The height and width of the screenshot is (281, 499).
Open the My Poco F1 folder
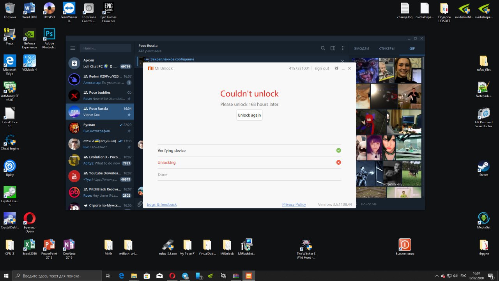pos(188,247)
